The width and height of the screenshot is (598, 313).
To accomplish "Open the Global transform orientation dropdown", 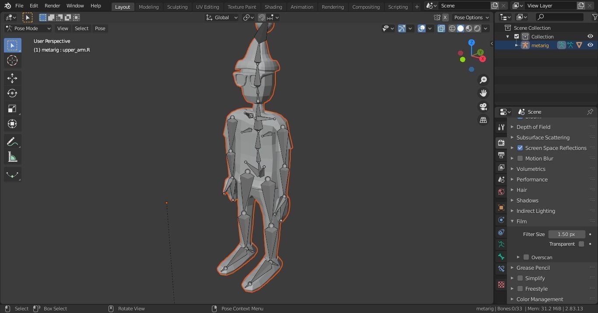I will pos(222,17).
